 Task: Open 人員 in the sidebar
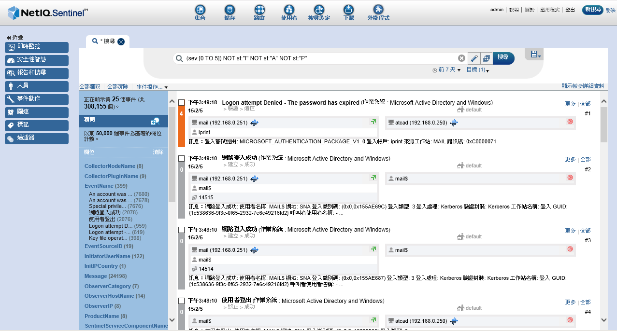37,86
